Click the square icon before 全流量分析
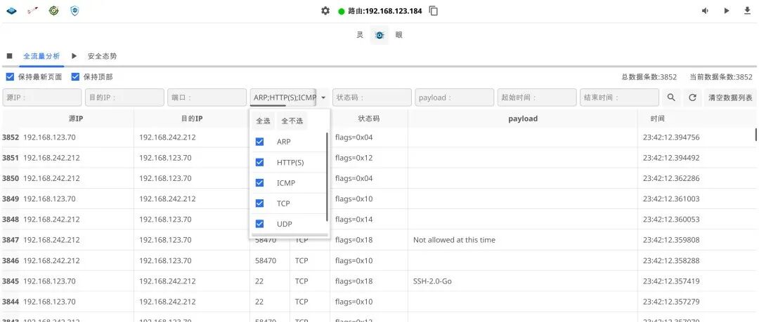Viewport: 759px width, 322px height. 10,56
